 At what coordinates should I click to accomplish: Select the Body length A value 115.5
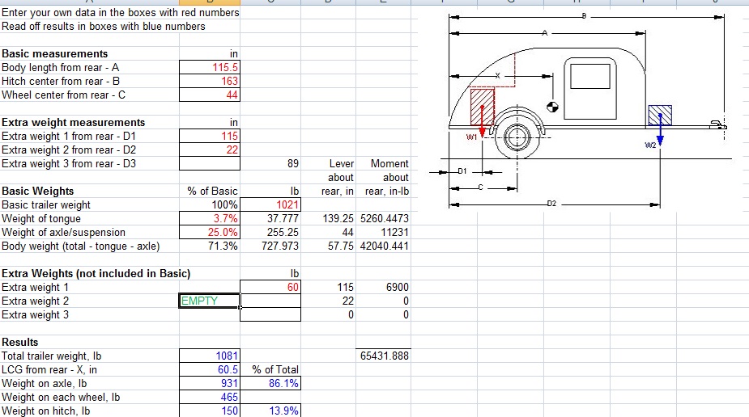coord(210,67)
